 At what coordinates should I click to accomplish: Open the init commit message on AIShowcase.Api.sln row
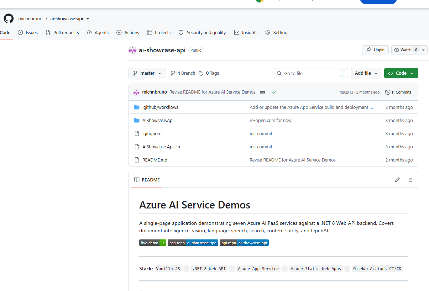coord(261,147)
